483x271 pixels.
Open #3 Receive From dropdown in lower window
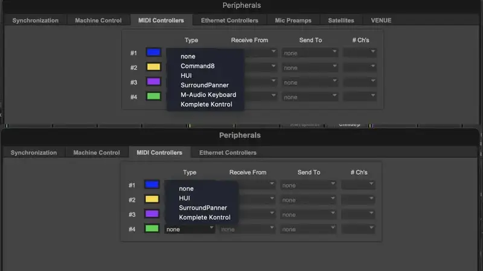[257, 215]
